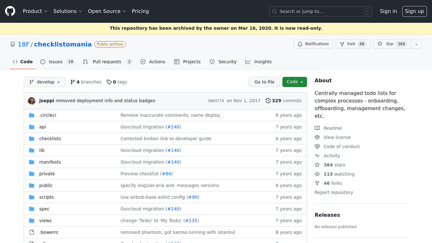Click the star icon to star repository
This screenshot has height=243, width=432.
[380, 44]
